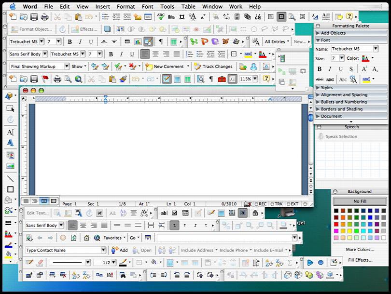
Task: Launch PowerPoint from the orange P icon
Action: click(205, 41)
